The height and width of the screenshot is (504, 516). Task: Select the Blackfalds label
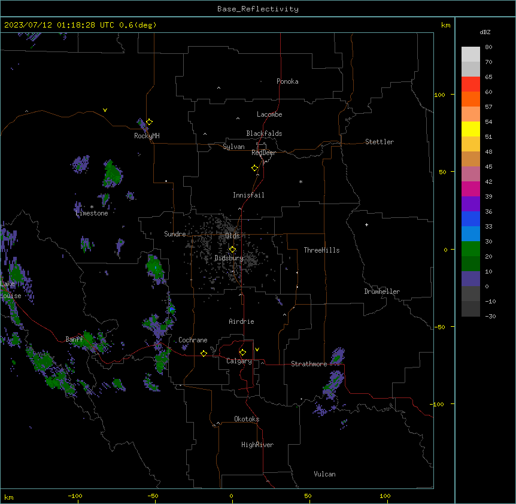pyautogui.click(x=264, y=133)
